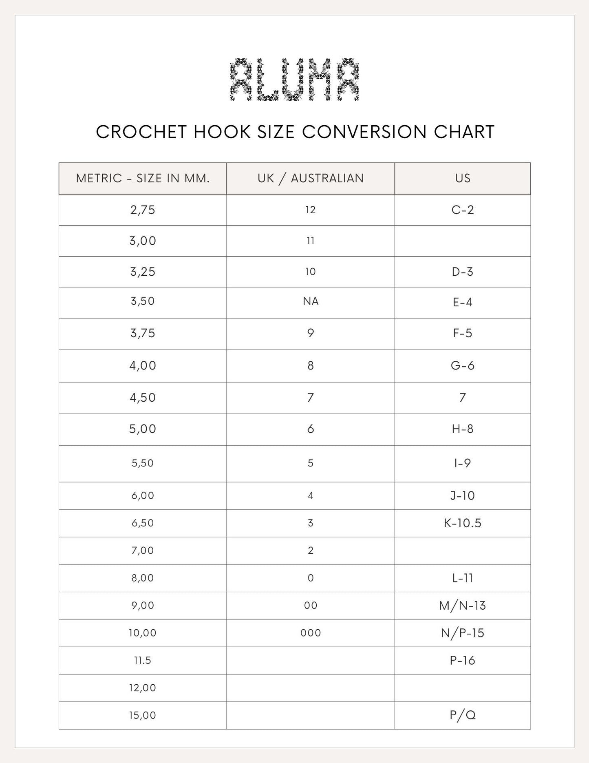The image size is (589, 763).
Task: Click the NA cell in UK column
Action: click(x=311, y=301)
